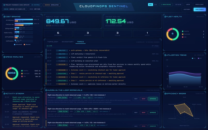Open GCP Console link for ml-inference

(x=100, y=98)
